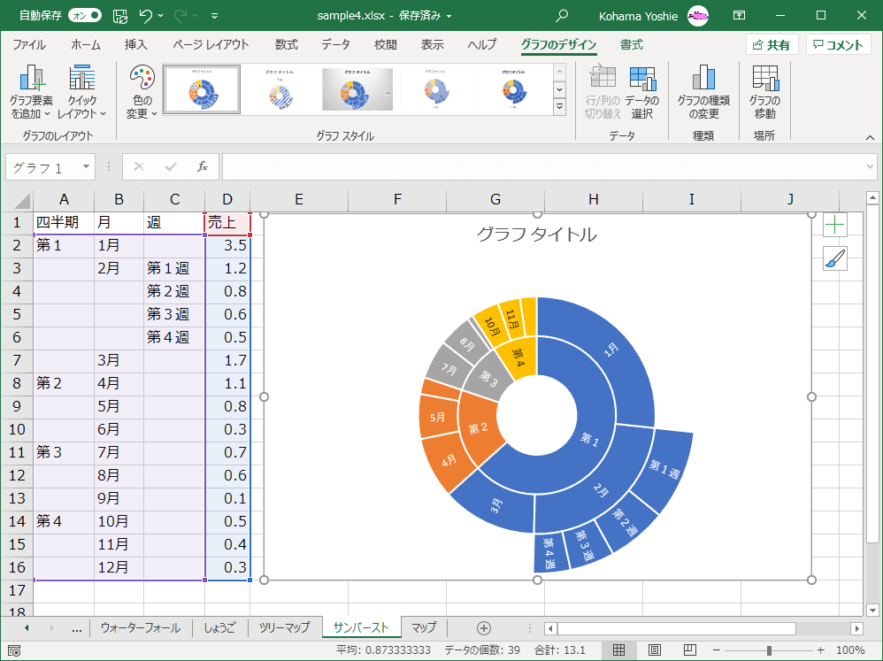Click the Move Chart (グラフの移動) icon
The height and width of the screenshot is (661, 883).
(x=764, y=80)
